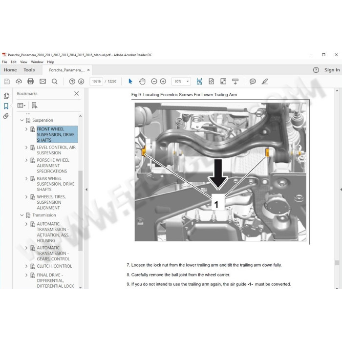This screenshot has width=342, height=342.
Task: Open the page thumbnails panel icon
Action: (6, 96)
